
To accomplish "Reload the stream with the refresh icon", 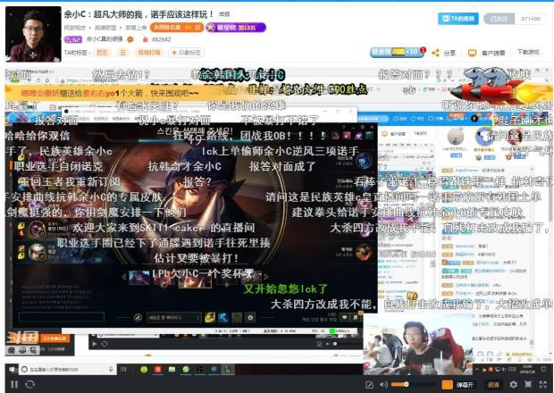I will pos(30,385).
